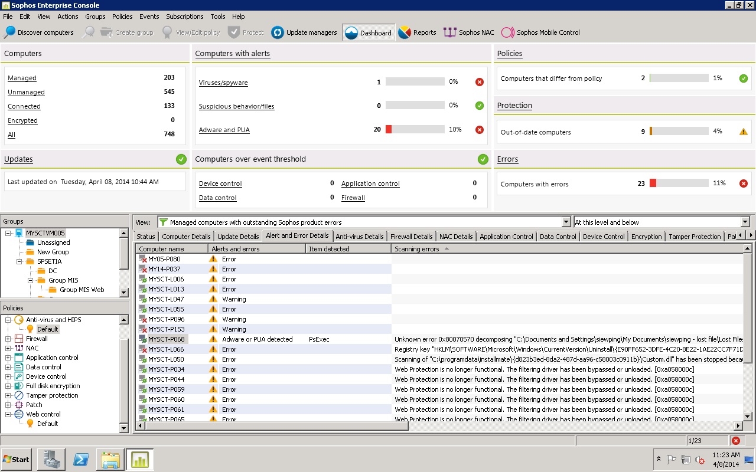756x472 pixels.
Task: Open Windows PowerShell from the taskbar
Action: [x=81, y=459]
